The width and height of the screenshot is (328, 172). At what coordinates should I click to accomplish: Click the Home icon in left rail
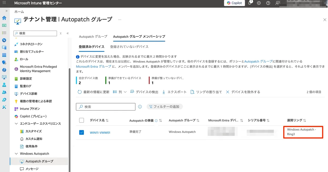4,18
